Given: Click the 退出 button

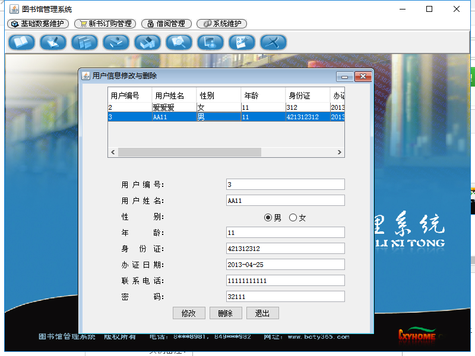Looking at the screenshot, I should click(262, 313).
